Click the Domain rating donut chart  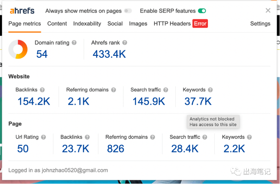pyautogui.click(x=18, y=49)
